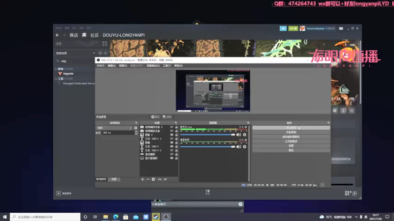Open Steam from the Windows taskbar
This screenshot has height=221, width=394.
coord(156,217)
